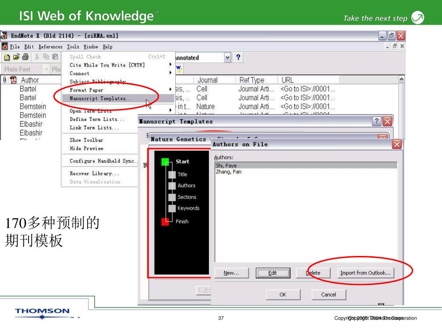The height and width of the screenshot is (332, 442).
Task: Click Cancel in Authors on File dialog
Action: coord(328,295)
